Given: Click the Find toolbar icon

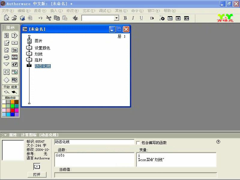Looking at the screenshot, I should point(75,18).
